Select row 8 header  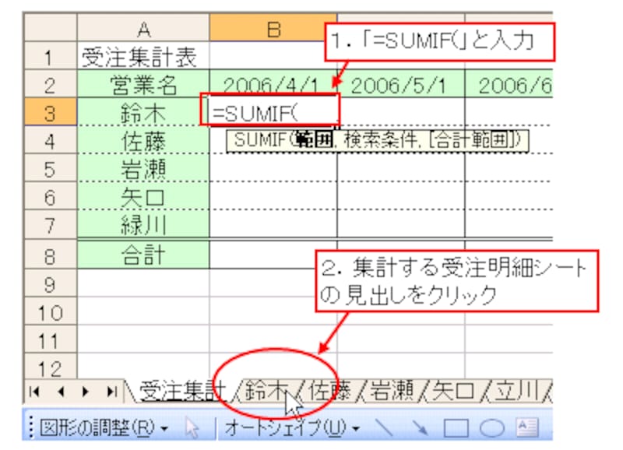50,255
